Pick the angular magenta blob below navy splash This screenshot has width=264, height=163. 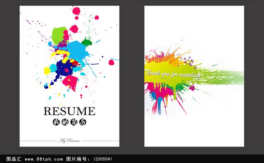[71, 82]
